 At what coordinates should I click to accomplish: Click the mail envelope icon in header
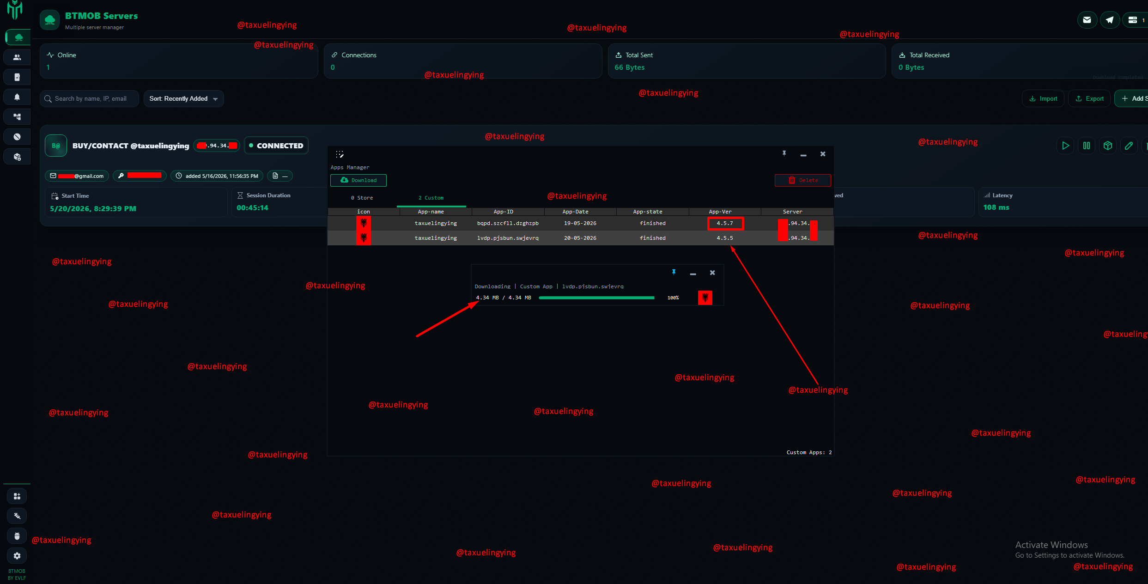(1087, 20)
